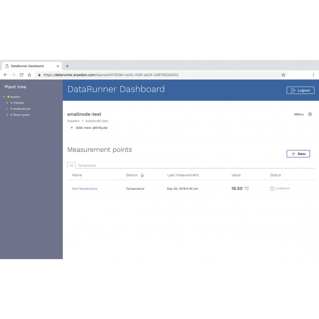
Task: Click the browser forward arrow
Action: click(x=13, y=75)
